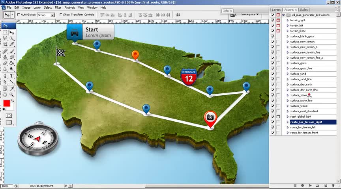341x189 pixels.
Task: Select the Lasso tool
Action: point(5,39)
